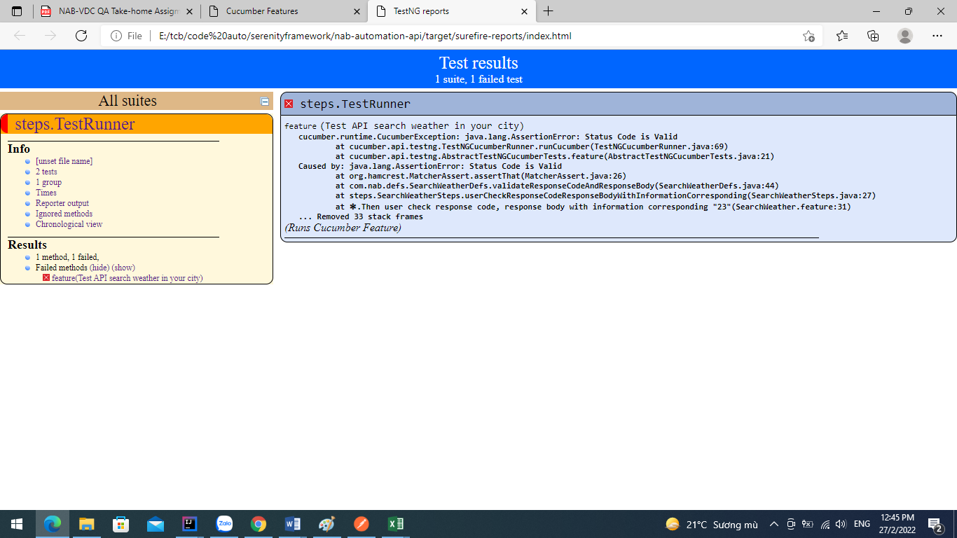The height and width of the screenshot is (538, 957).
Task: Open Postman from the taskbar
Action: [362, 524]
